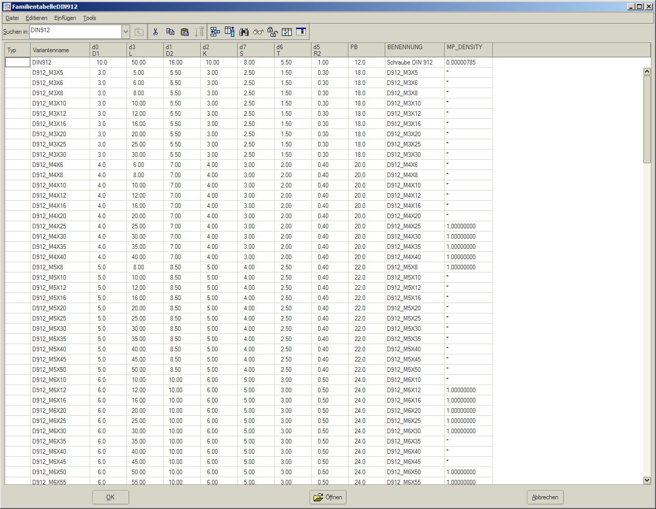Click L value 45.00 in D912_M5X45 row

[x=145, y=359]
